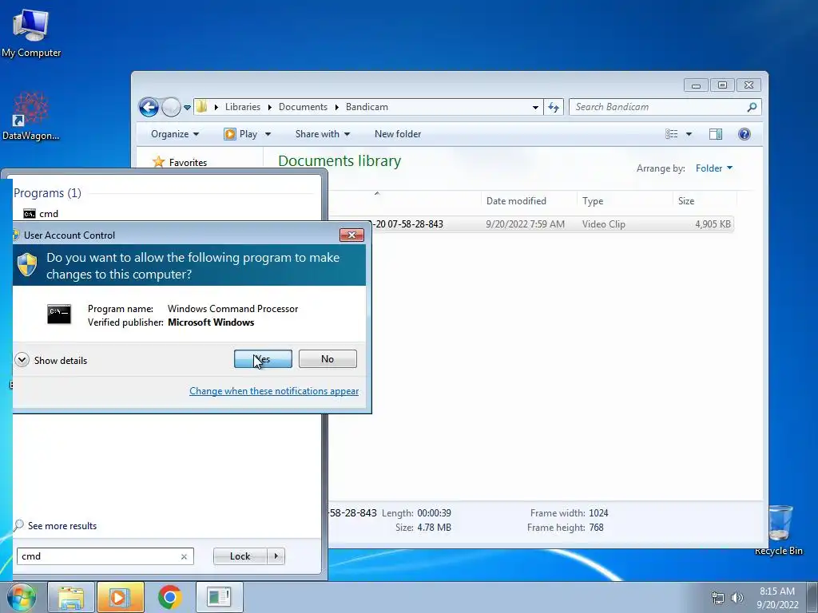Viewport: 818px width, 613px height.
Task: Click Play in the Explorer toolbar
Action: click(x=241, y=134)
